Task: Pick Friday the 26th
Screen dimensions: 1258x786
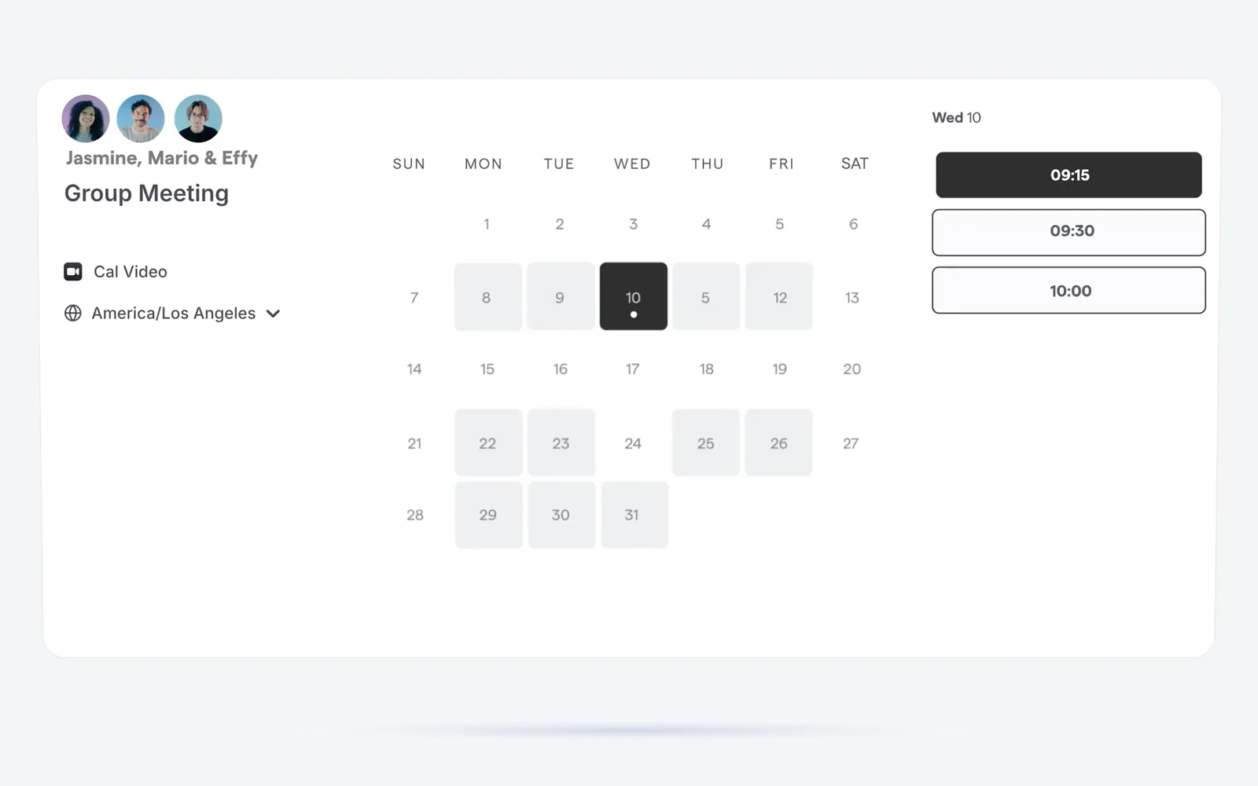Action: click(x=779, y=443)
